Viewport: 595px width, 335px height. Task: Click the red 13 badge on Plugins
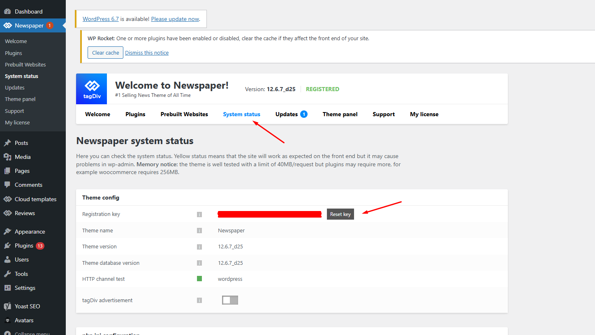pyautogui.click(x=40, y=246)
